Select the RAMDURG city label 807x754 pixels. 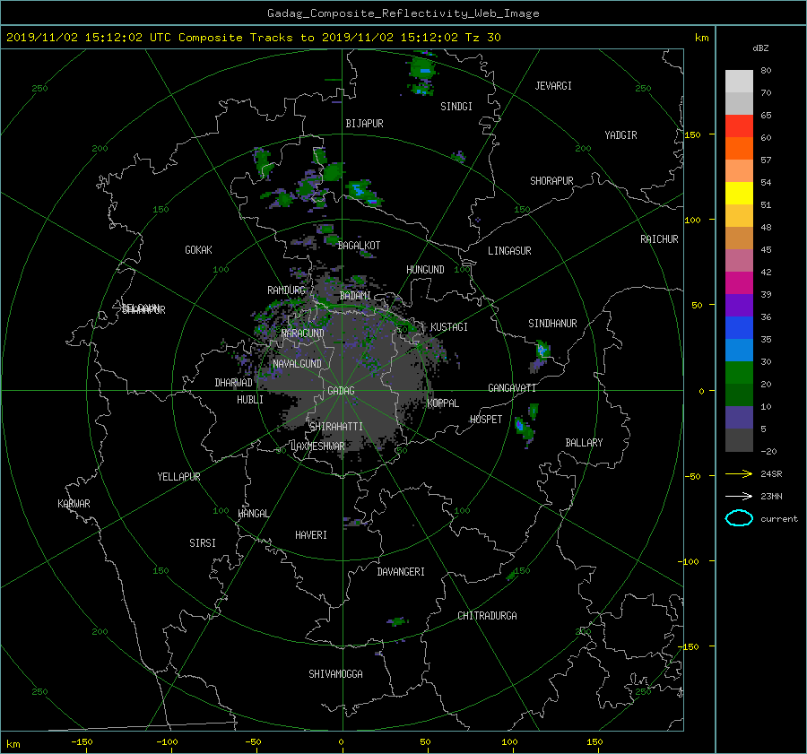[286, 290]
